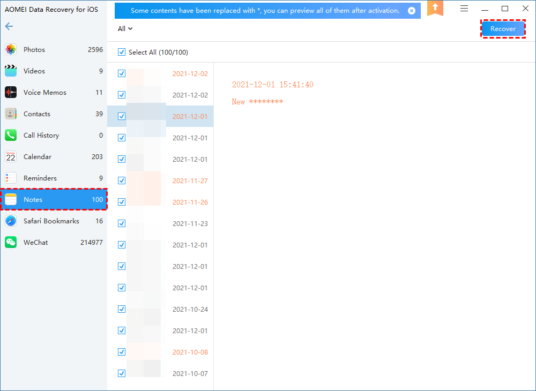
Task: Uncheck the note dated 2021-11-27
Action: [122, 181]
